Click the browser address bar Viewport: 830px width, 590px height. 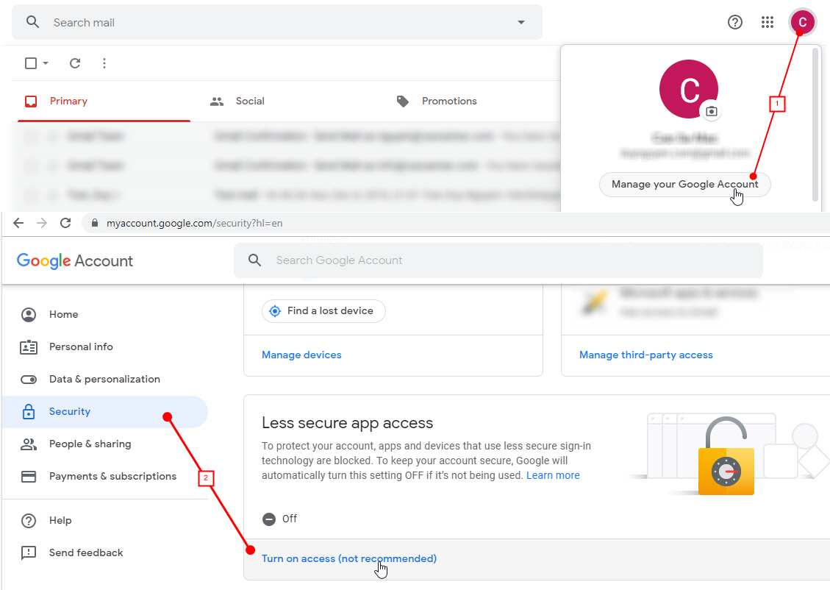221,222
